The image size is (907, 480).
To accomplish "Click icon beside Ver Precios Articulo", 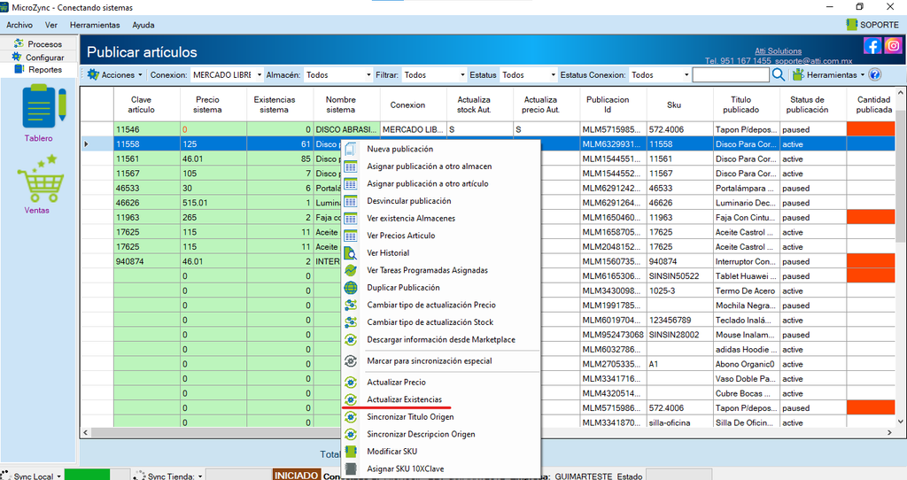I will [351, 236].
